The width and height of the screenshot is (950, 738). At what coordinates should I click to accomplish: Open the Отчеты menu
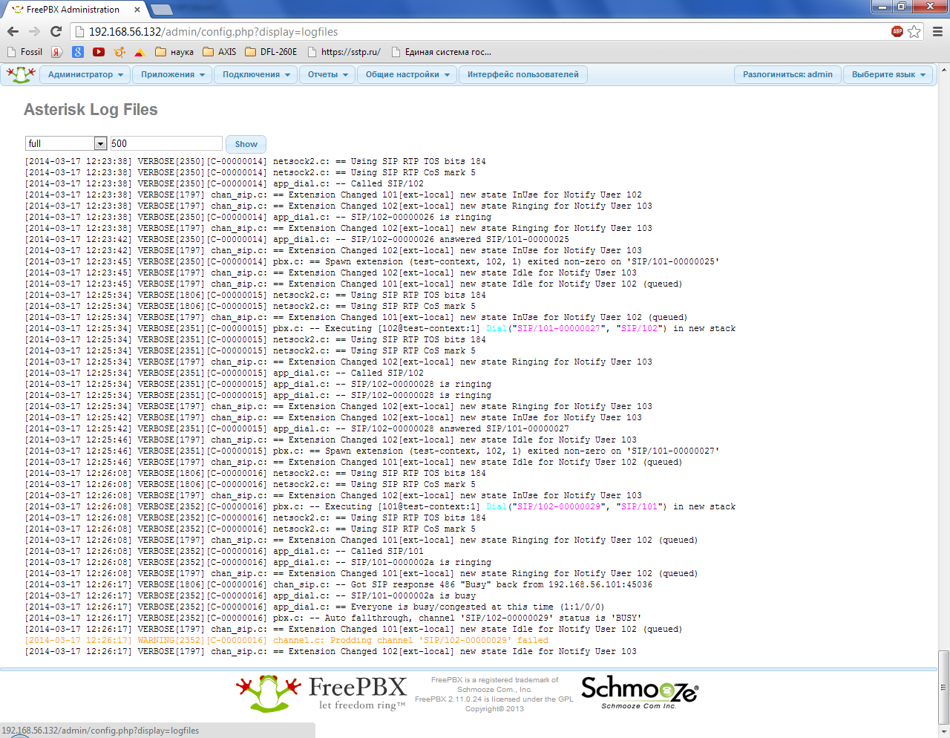327,74
